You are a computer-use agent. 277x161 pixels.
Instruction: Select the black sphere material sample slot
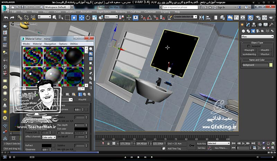(74, 57)
